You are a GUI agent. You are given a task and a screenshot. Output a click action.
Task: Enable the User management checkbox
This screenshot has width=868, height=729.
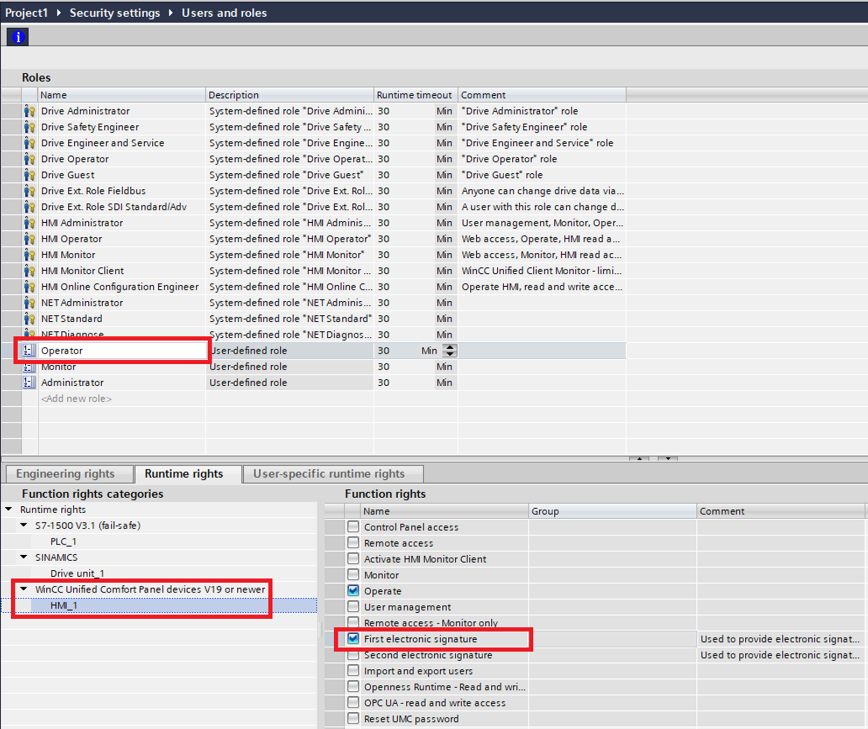pos(353,606)
